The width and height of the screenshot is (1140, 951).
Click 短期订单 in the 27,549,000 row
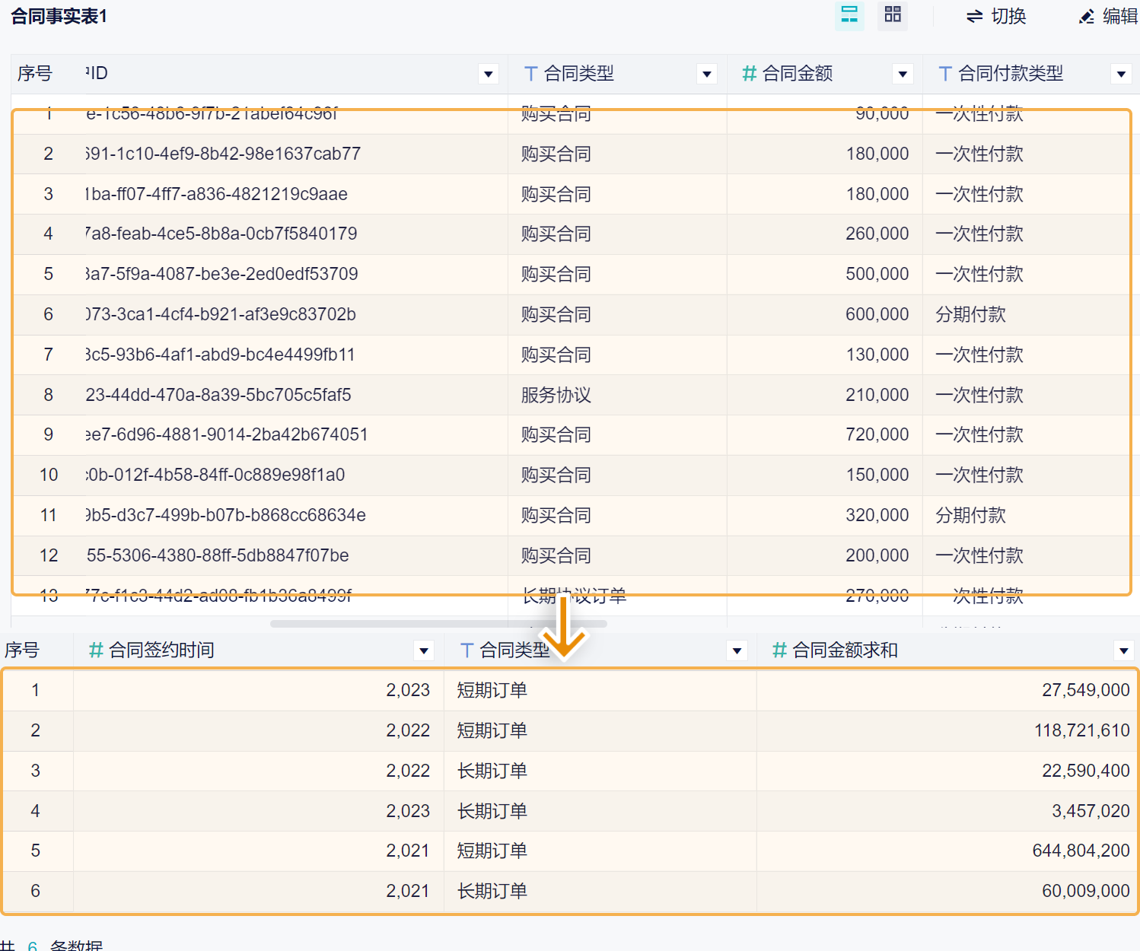pos(492,690)
